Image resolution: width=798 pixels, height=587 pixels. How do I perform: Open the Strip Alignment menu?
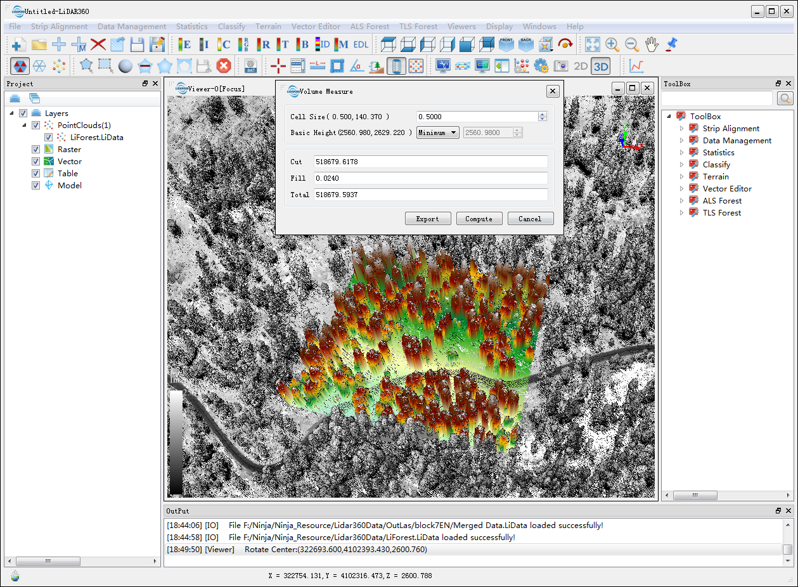point(60,27)
